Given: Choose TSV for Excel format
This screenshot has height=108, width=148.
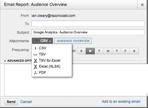Looking at the screenshot, I should [52, 60].
